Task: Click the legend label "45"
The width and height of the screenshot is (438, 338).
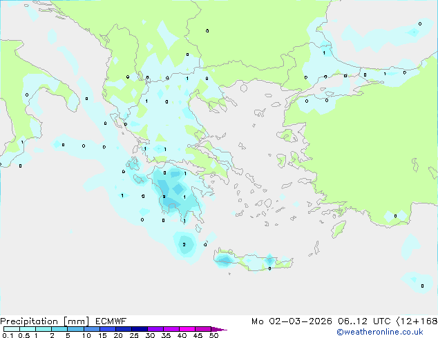Action: tap(198, 335)
